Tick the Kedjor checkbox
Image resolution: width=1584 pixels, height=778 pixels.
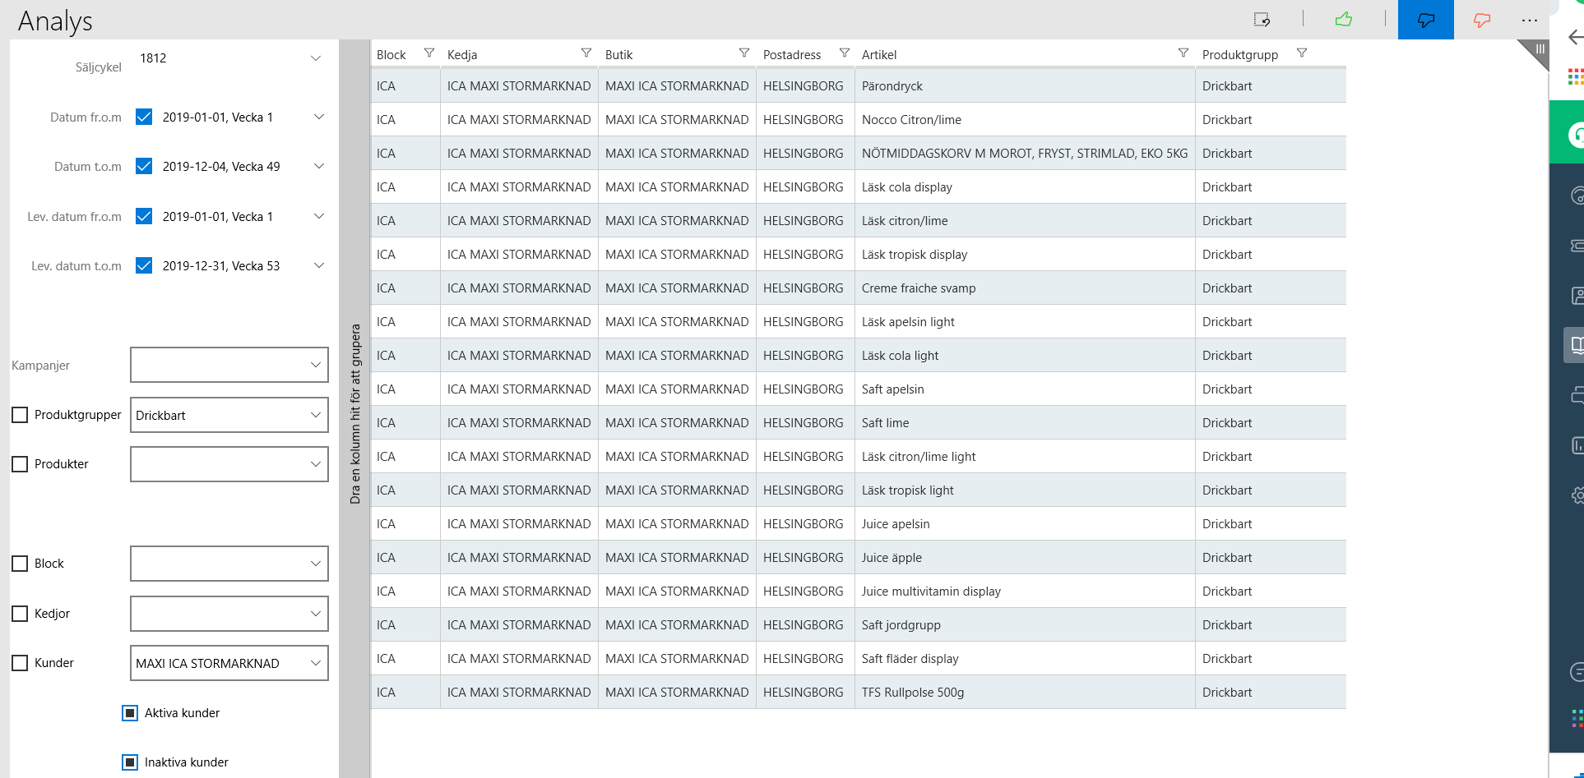click(x=20, y=614)
